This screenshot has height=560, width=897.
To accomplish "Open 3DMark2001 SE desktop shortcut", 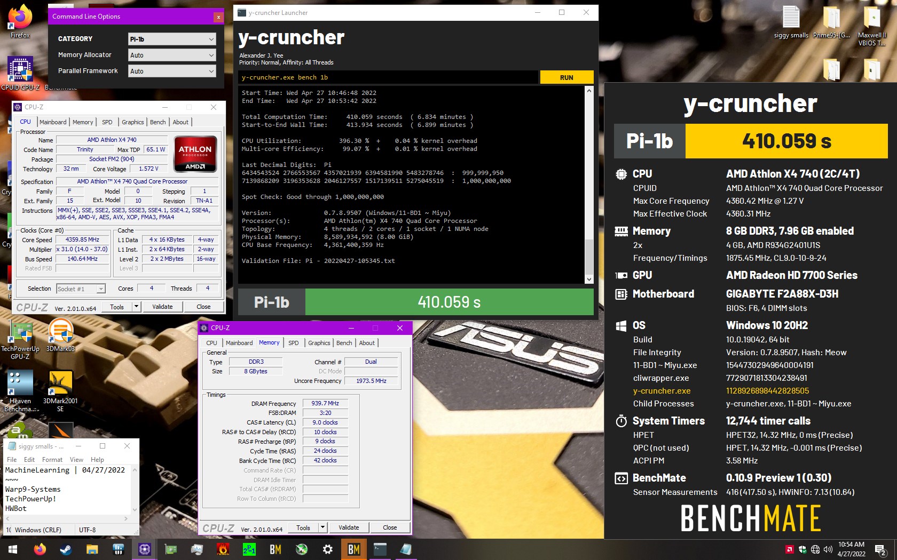I will (x=60, y=391).
